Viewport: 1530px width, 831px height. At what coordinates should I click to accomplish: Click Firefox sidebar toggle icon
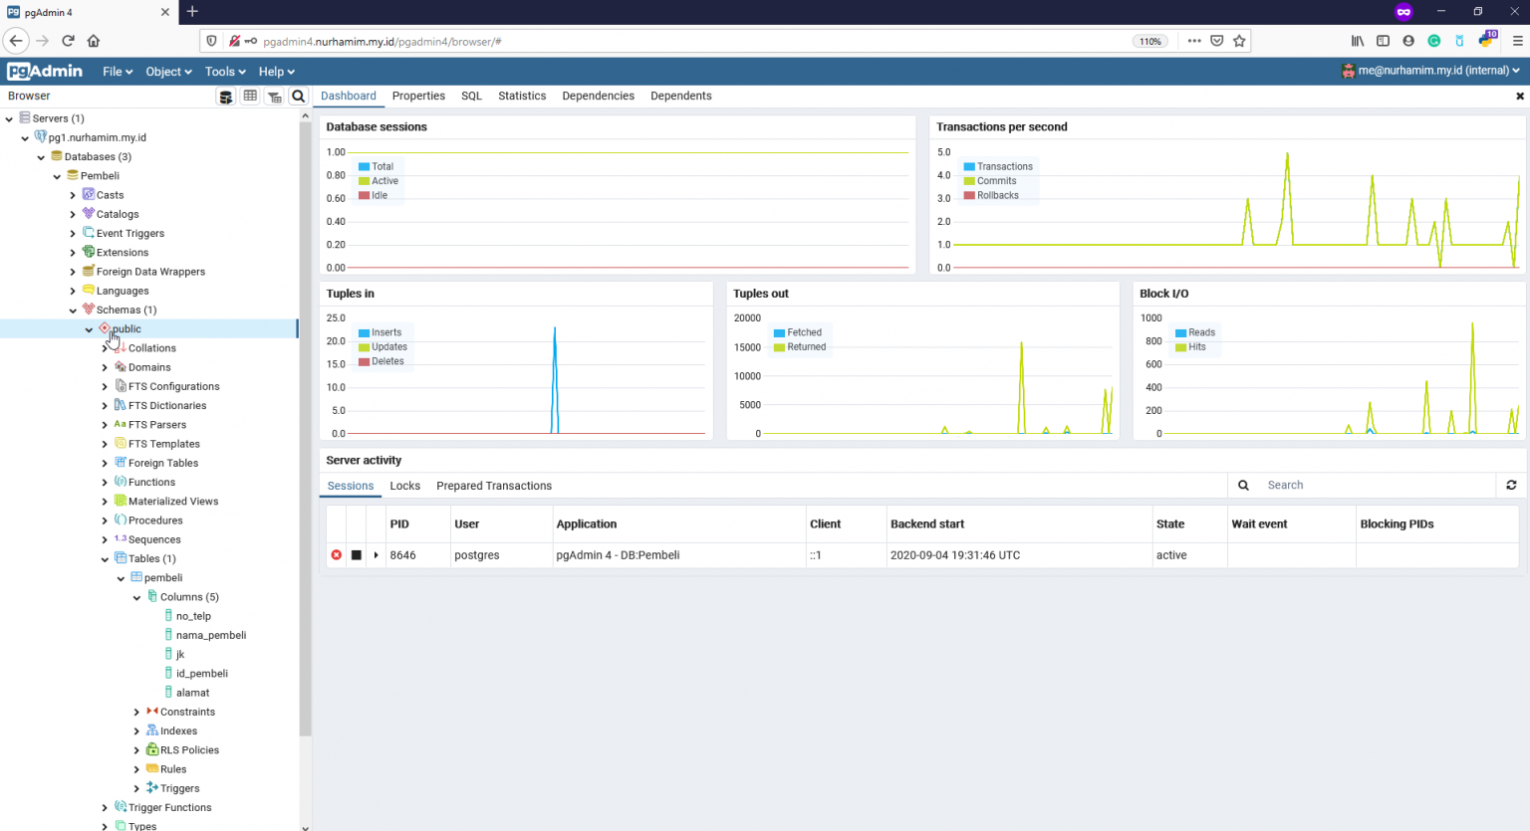(1383, 41)
